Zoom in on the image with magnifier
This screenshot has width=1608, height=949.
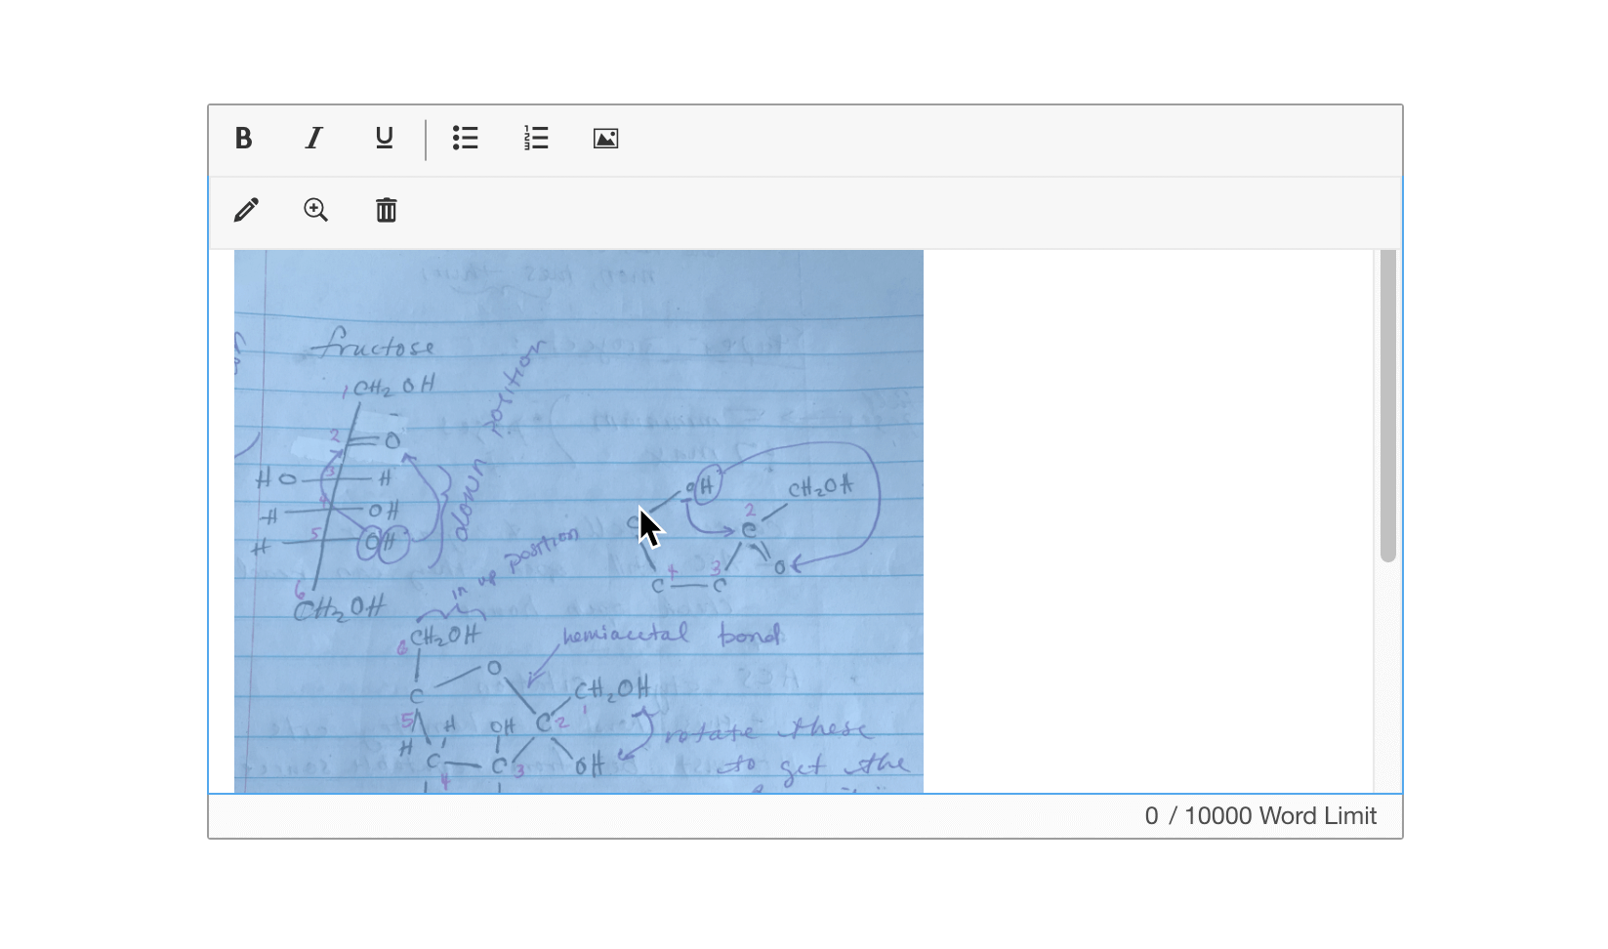315,210
